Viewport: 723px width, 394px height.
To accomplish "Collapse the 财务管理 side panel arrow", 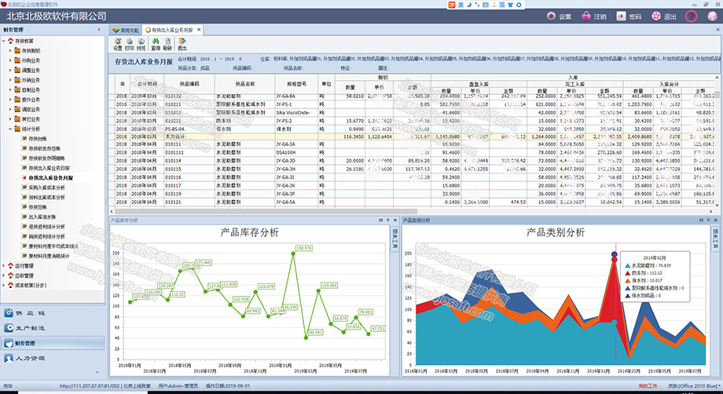I will (x=99, y=30).
